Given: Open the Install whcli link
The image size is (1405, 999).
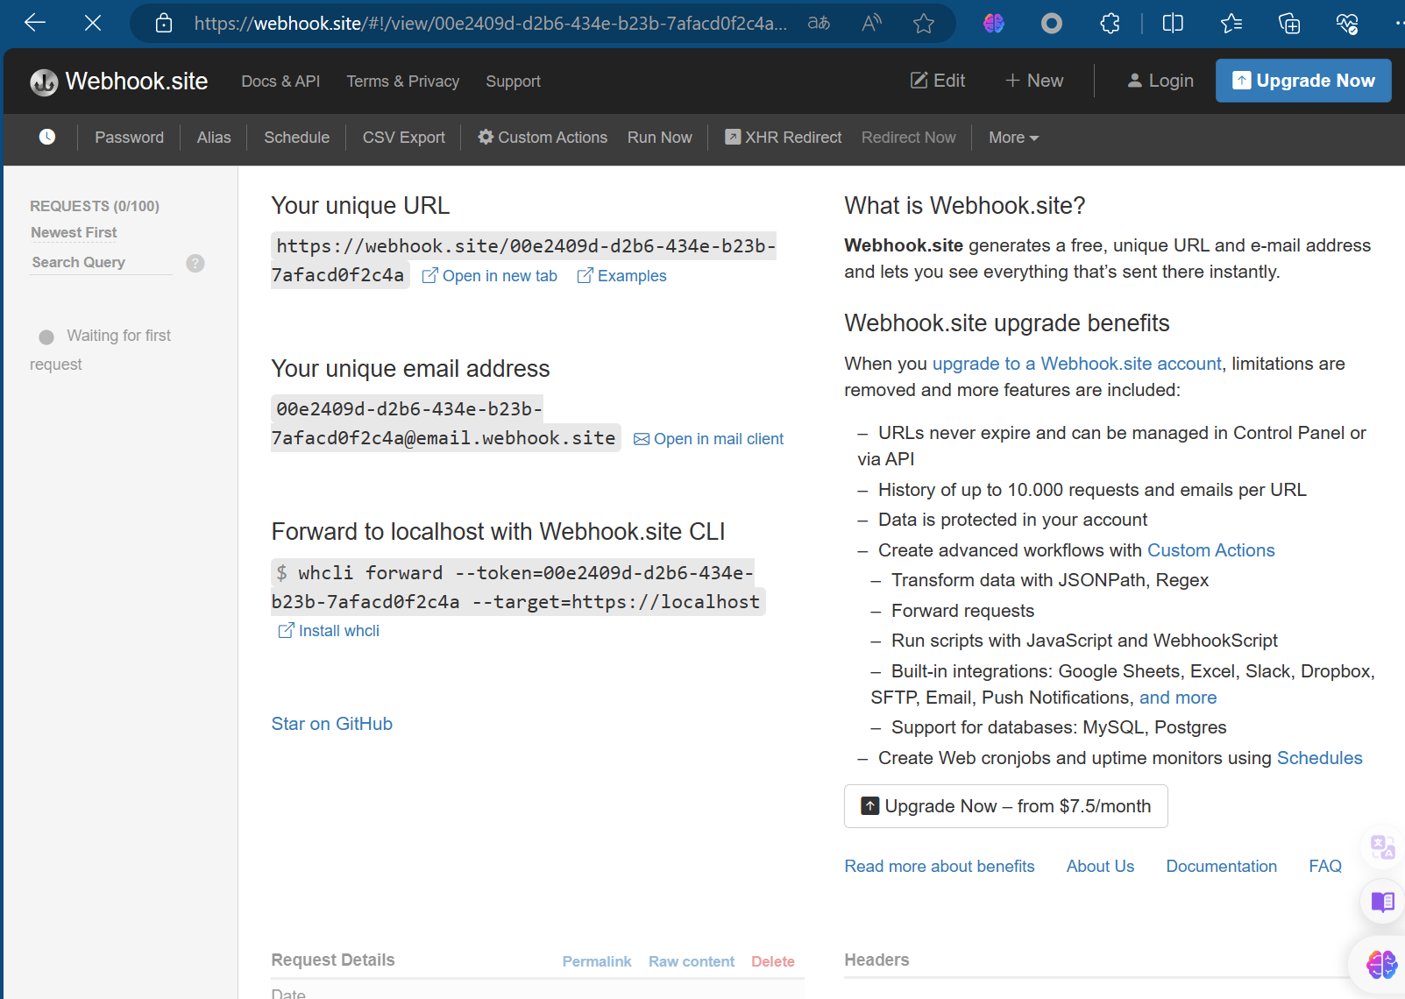Looking at the screenshot, I should [x=337, y=631].
